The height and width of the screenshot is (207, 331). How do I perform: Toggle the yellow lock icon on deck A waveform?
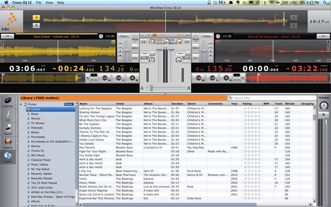click(x=113, y=42)
